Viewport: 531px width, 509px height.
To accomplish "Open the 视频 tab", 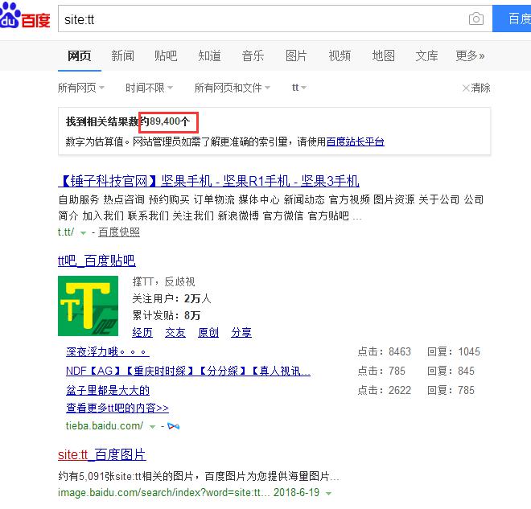I will [340, 55].
